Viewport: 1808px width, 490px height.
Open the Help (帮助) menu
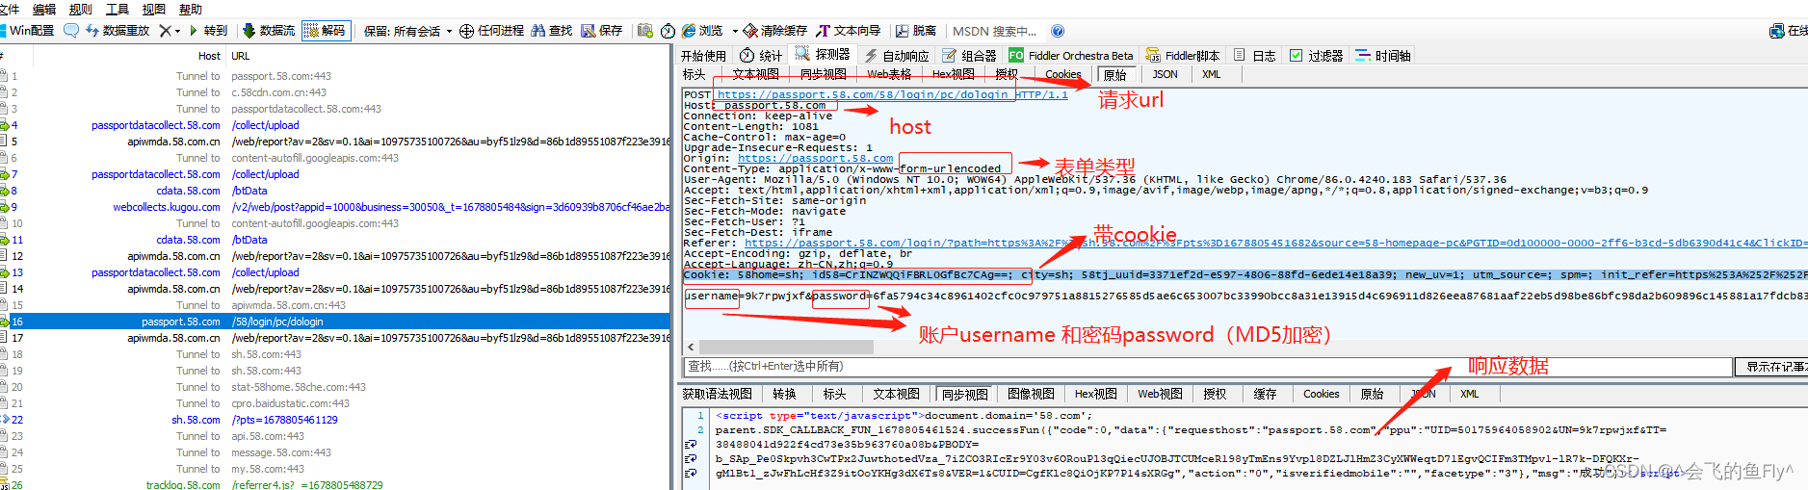[191, 9]
